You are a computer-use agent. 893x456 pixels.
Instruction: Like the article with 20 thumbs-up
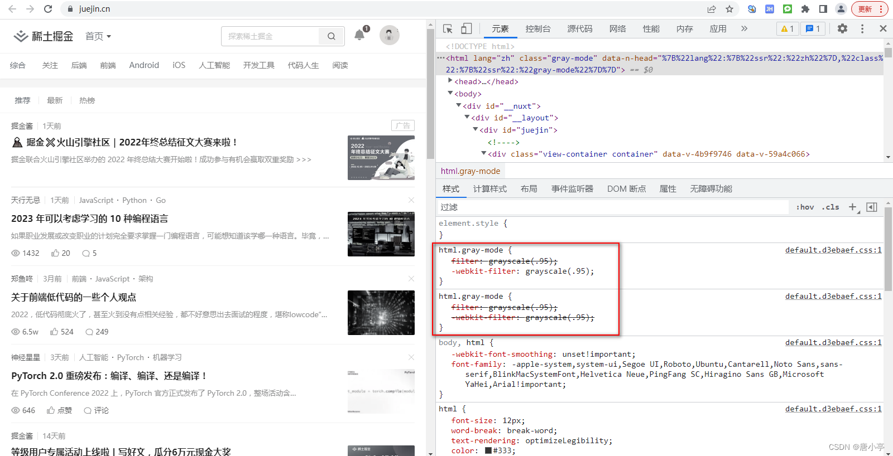(x=60, y=253)
